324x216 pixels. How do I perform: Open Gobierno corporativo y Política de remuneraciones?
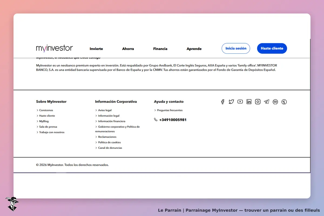point(117,129)
